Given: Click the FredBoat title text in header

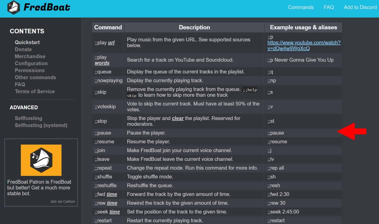Looking at the screenshot, I should [x=47, y=7].
